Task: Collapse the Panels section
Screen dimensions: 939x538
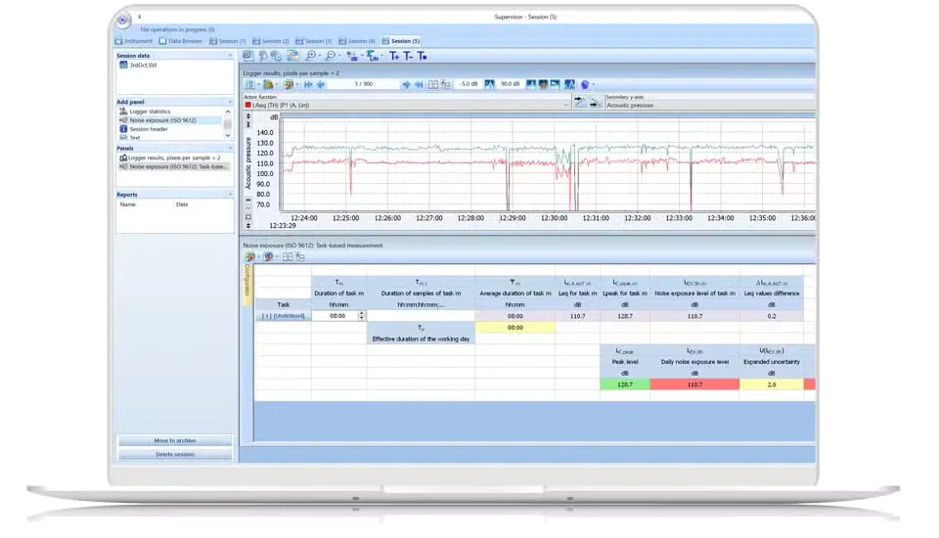Action: 230,148
